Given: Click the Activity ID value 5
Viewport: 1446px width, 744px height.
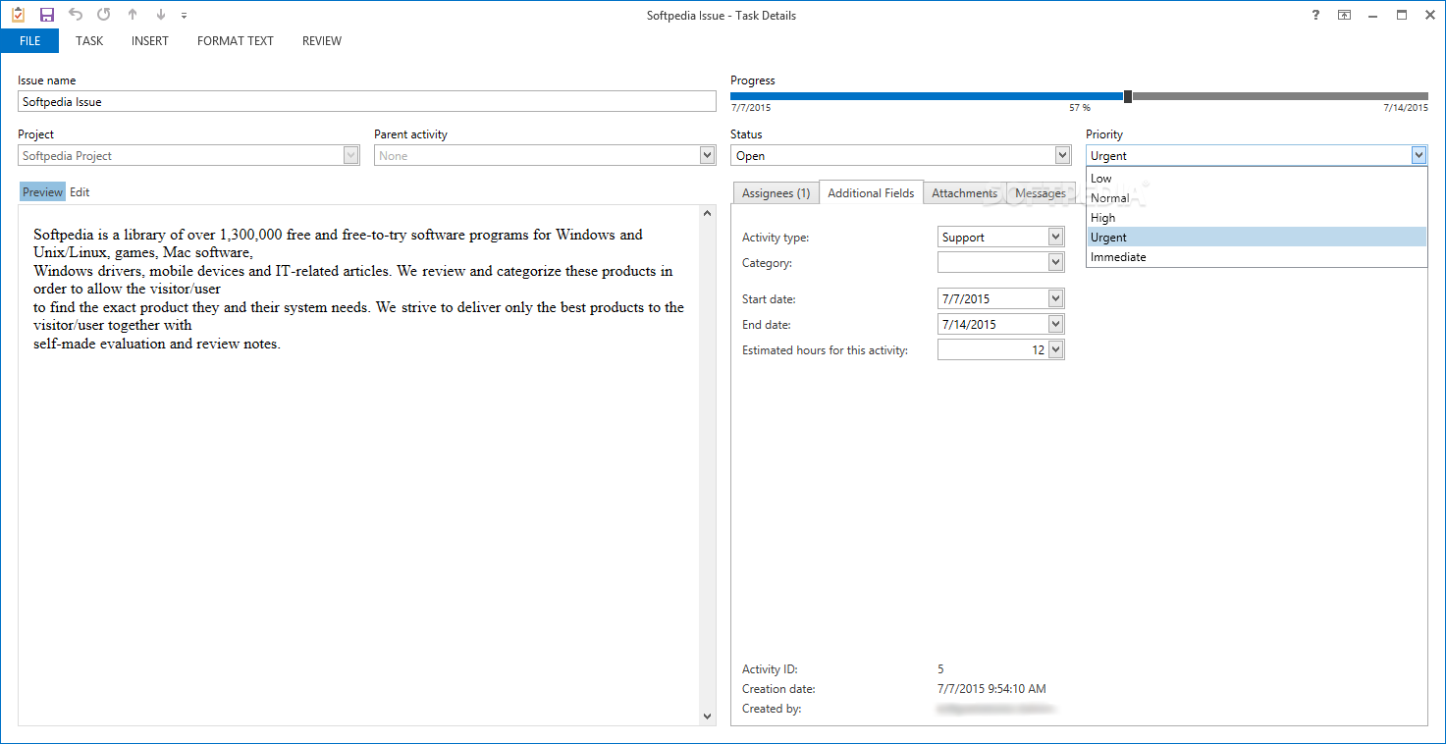Looking at the screenshot, I should coord(940,669).
